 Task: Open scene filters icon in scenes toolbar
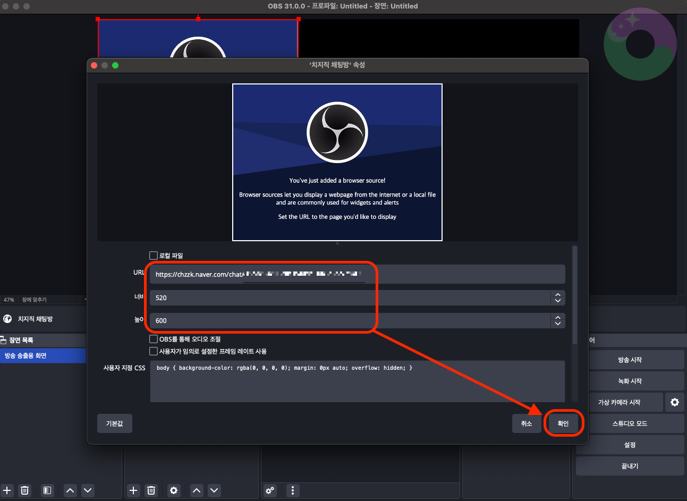[x=47, y=490]
